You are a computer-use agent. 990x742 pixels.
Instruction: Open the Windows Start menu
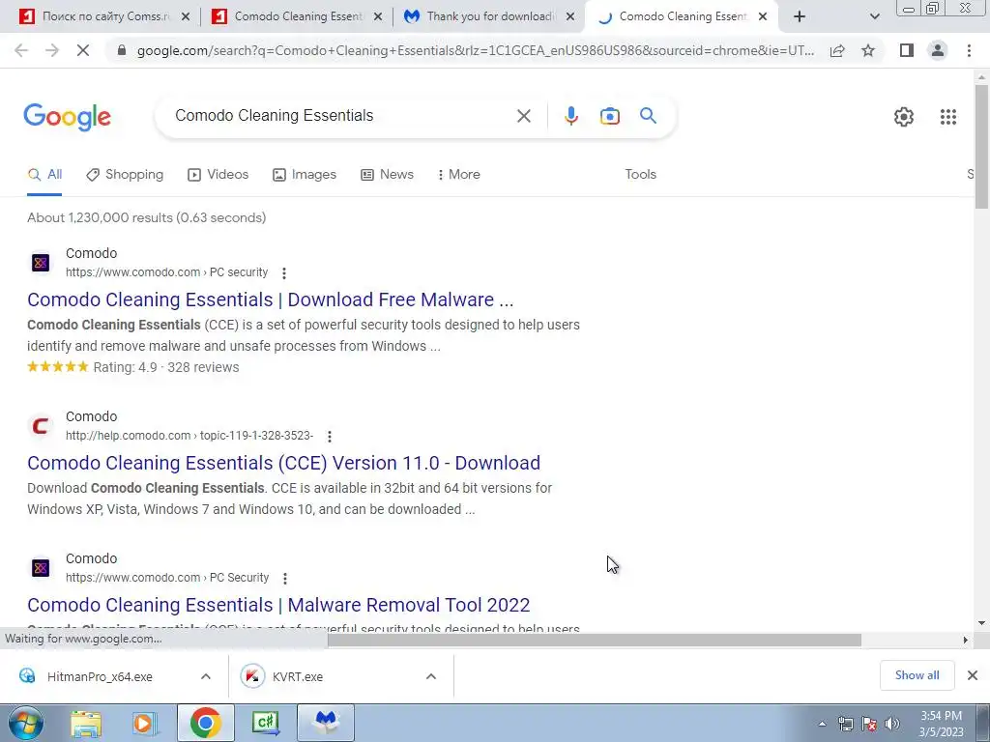point(25,724)
